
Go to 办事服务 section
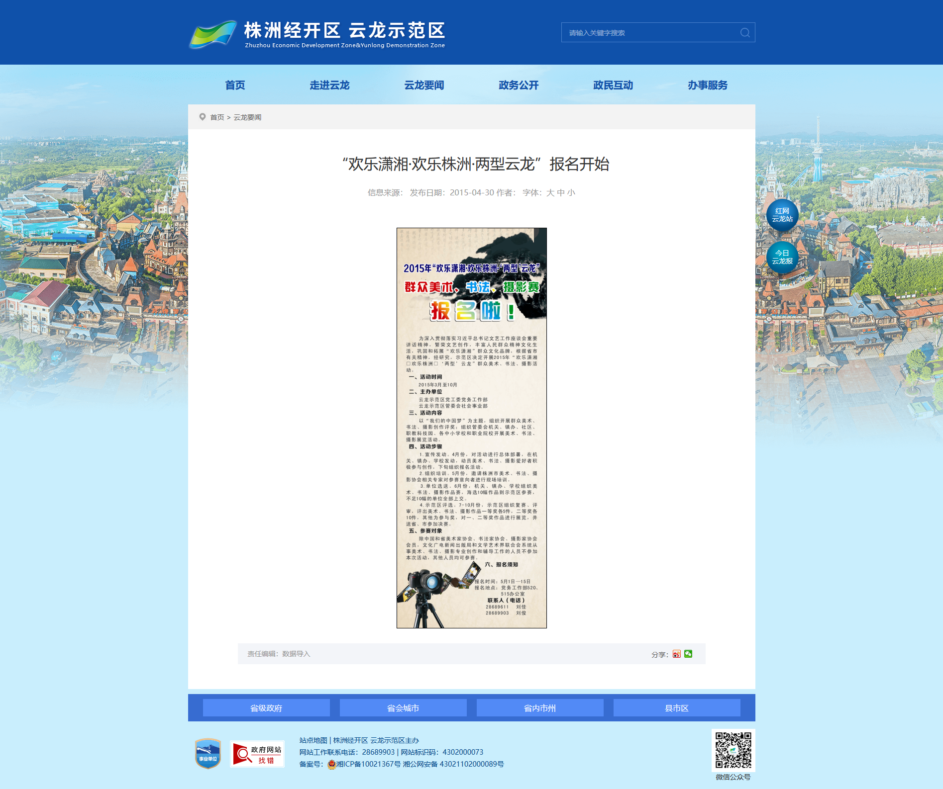(x=708, y=86)
